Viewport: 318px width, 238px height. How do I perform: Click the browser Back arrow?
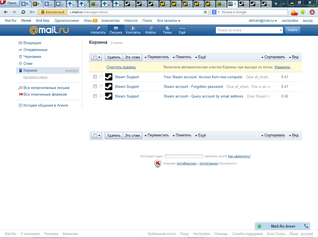(6, 12)
